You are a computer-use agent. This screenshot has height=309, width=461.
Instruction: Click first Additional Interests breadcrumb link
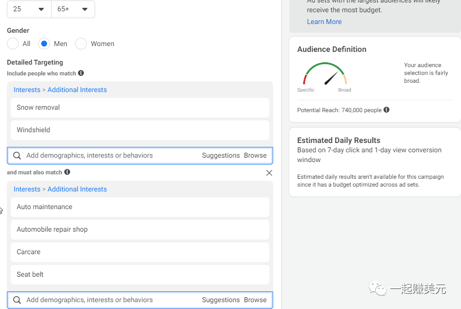(x=77, y=90)
